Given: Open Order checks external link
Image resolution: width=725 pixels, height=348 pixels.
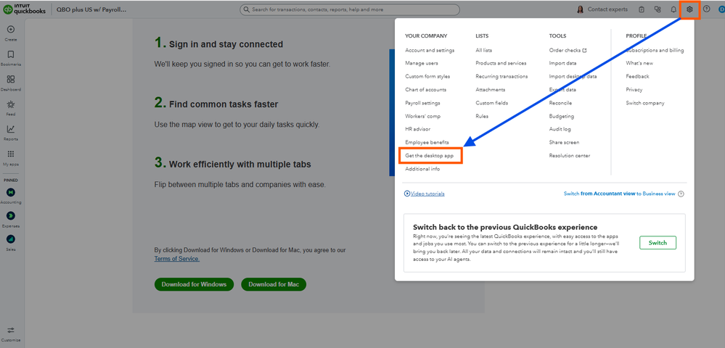Looking at the screenshot, I should [568, 50].
